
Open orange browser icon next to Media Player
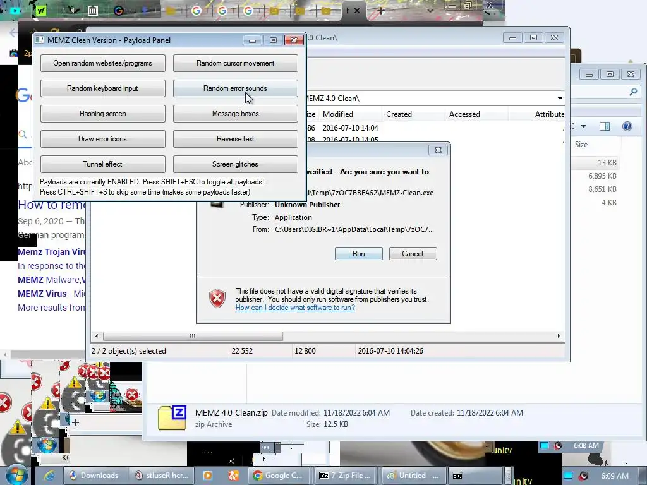(234, 476)
